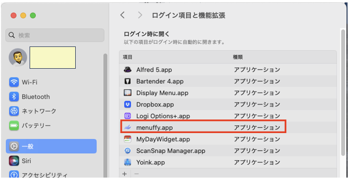Click the バッテリー battery icon
Viewport: 348px width, 180px height.
(14, 126)
